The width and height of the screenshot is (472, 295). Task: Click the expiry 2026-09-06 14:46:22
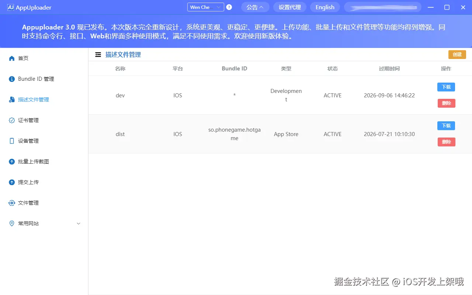[x=389, y=95]
